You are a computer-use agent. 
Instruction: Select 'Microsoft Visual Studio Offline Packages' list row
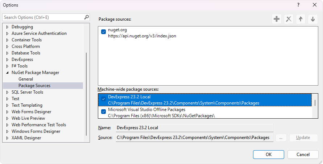205,112
